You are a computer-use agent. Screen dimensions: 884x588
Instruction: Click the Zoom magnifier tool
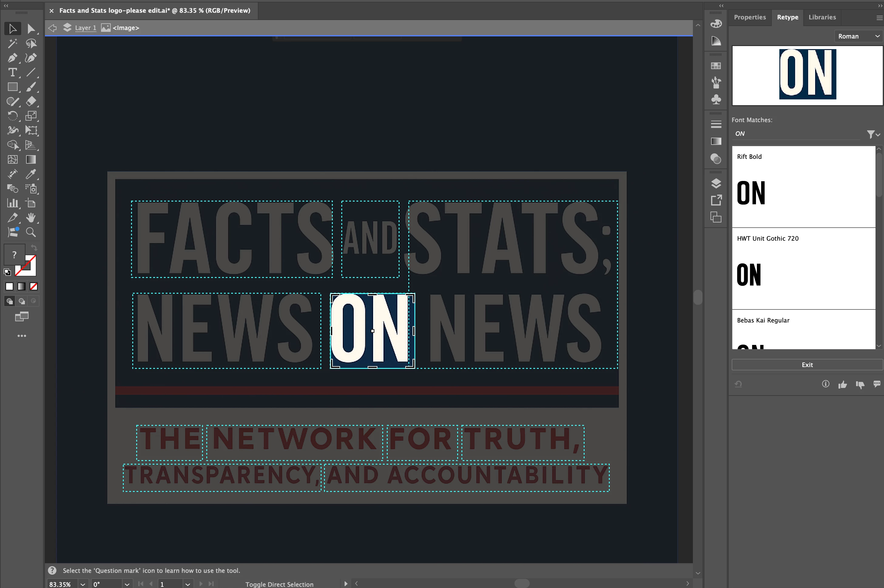(31, 232)
